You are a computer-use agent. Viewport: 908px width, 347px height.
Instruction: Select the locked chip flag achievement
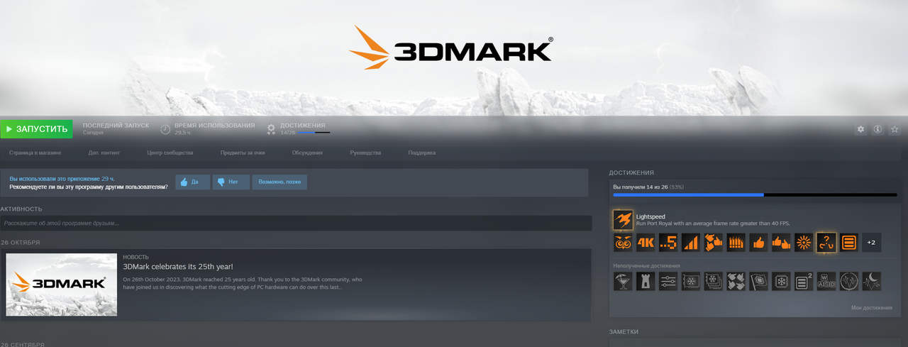pyautogui.click(x=759, y=281)
